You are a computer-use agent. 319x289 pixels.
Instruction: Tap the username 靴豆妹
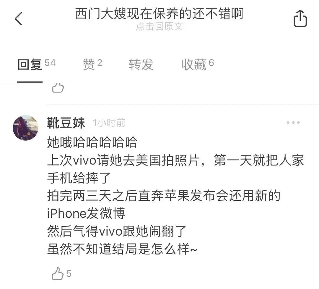tap(66, 123)
